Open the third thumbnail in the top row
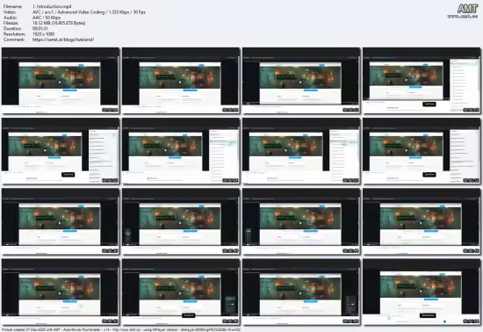This screenshot has height=332, width=483. coord(301,81)
